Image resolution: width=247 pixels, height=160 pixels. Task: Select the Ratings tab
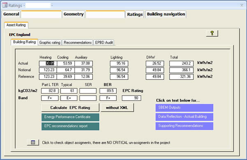(x=135, y=14)
